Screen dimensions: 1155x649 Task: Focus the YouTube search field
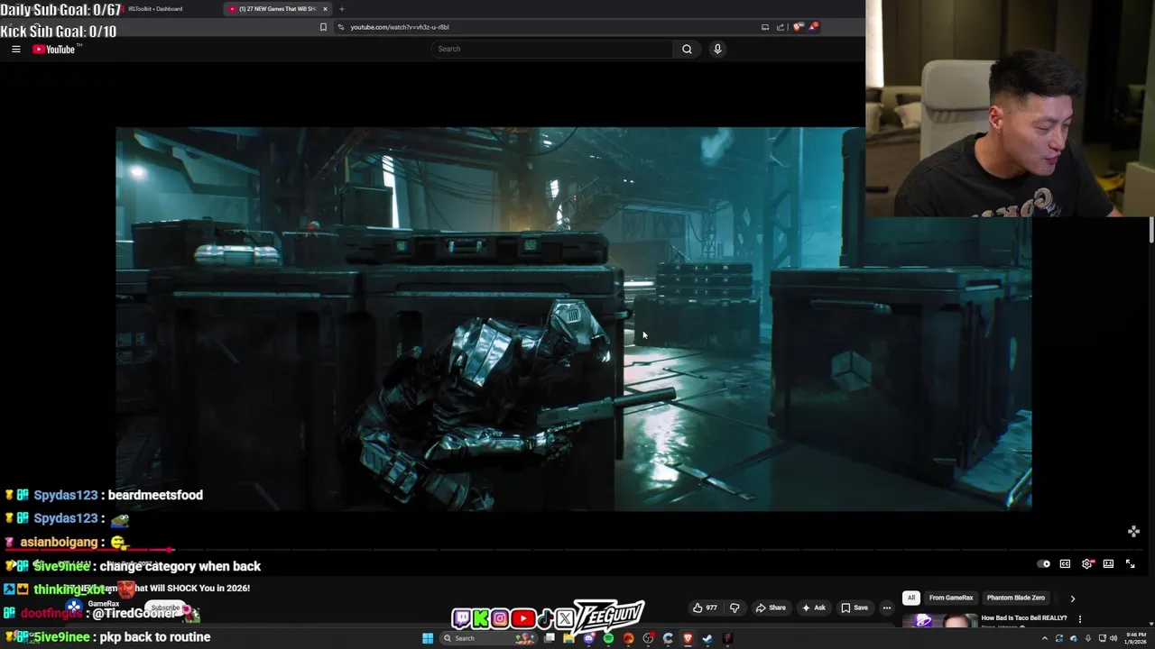pos(552,49)
